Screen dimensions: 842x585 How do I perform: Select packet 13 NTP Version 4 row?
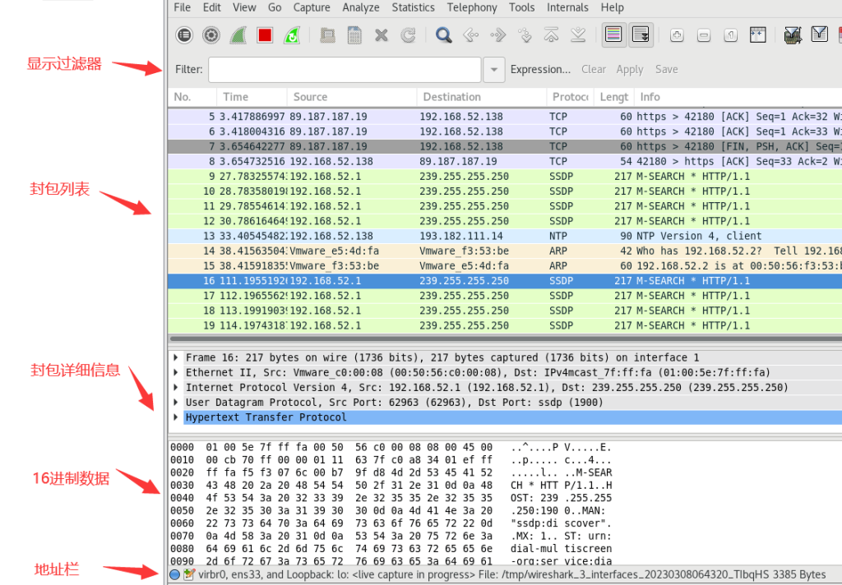pyautogui.click(x=505, y=236)
